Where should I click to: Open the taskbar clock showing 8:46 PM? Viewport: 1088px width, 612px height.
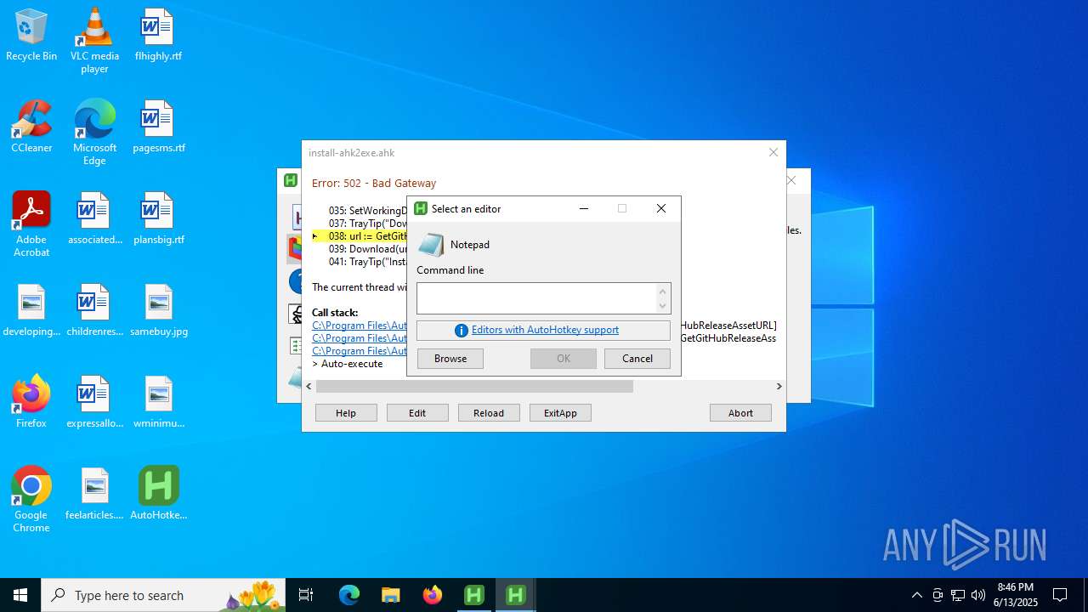1017,595
